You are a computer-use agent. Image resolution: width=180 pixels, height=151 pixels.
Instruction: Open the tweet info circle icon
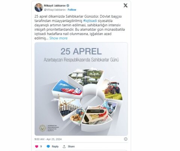pos(126,139)
